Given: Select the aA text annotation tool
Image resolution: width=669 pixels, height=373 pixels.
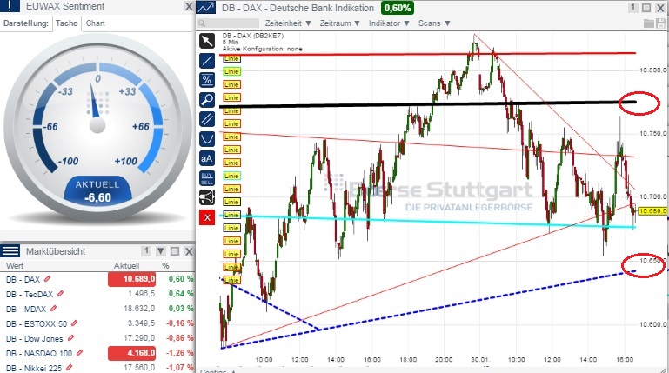Looking at the screenshot, I should pyautogui.click(x=207, y=158).
